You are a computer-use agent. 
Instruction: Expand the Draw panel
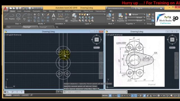[18, 24]
